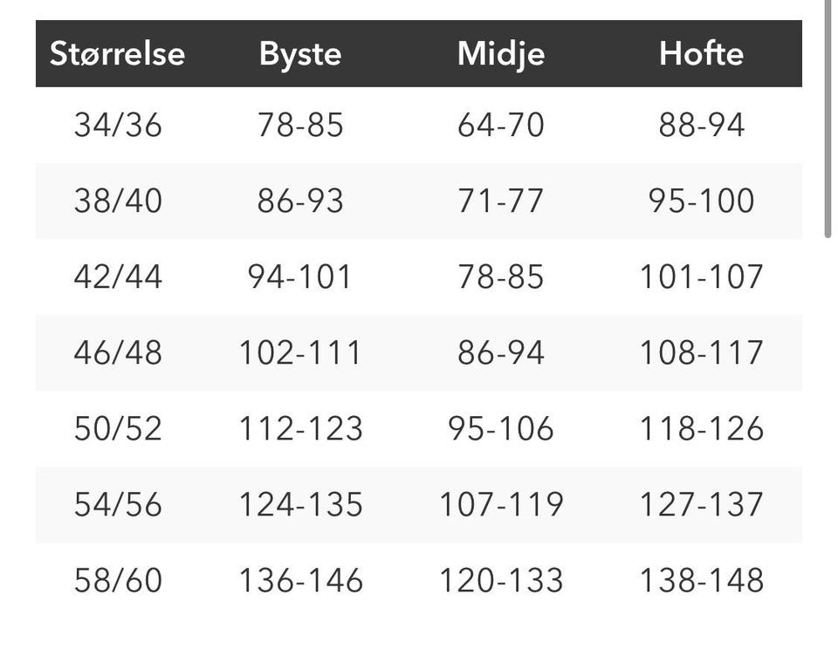Click the Byste column header
The width and height of the screenshot is (838, 655).
pyautogui.click(x=300, y=54)
